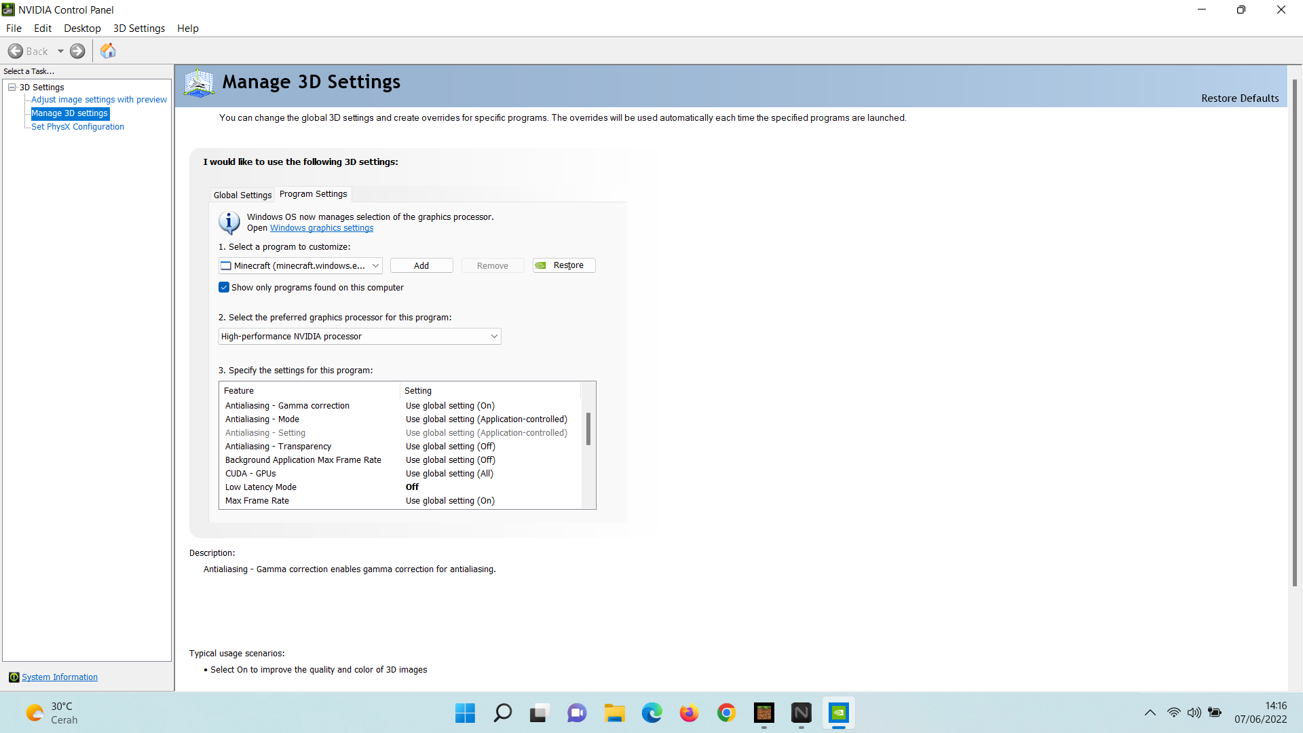
Task: Open the back history dropdown arrow
Action: pos(60,51)
